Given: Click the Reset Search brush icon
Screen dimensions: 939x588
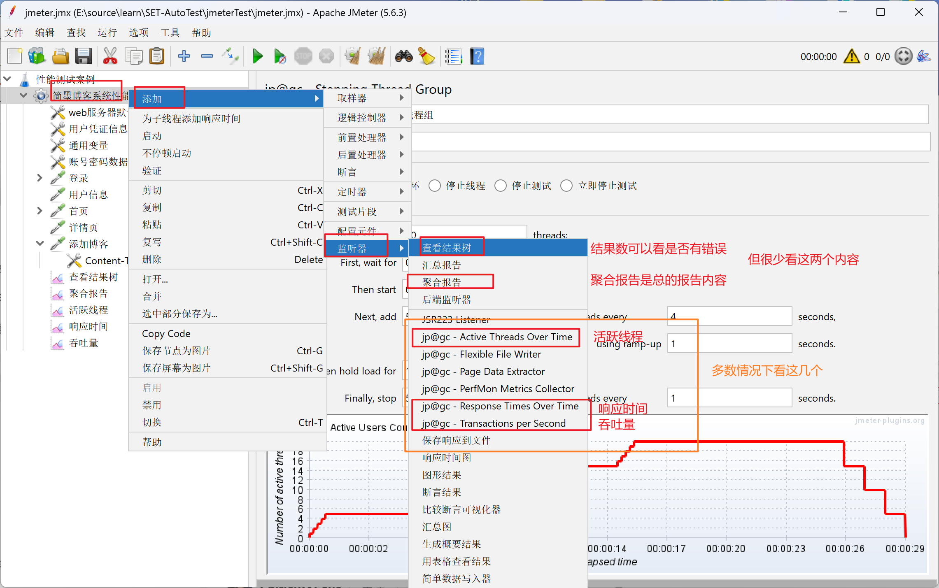Looking at the screenshot, I should tap(426, 56).
